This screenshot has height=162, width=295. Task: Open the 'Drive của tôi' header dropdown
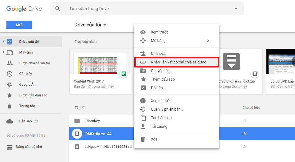pyautogui.click(x=90, y=25)
